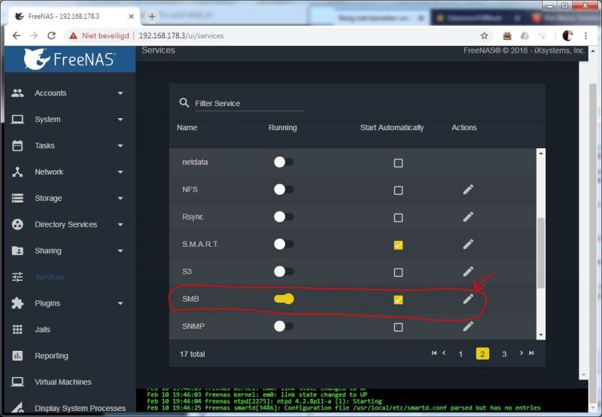Viewport: 602px width, 417px height.
Task: Turn off the SMB running switch
Action: click(284, 299)
